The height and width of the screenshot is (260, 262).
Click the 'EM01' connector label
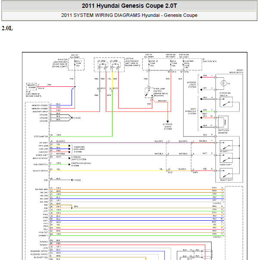(x=195, y=172)
